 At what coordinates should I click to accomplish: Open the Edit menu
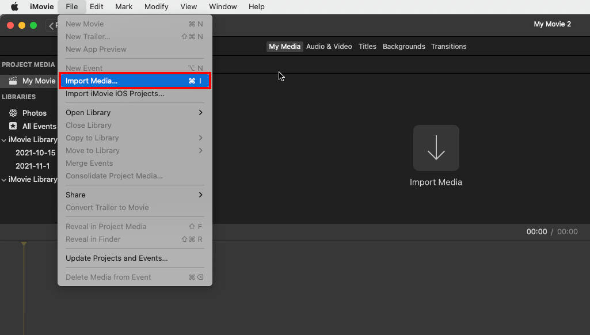96,6
